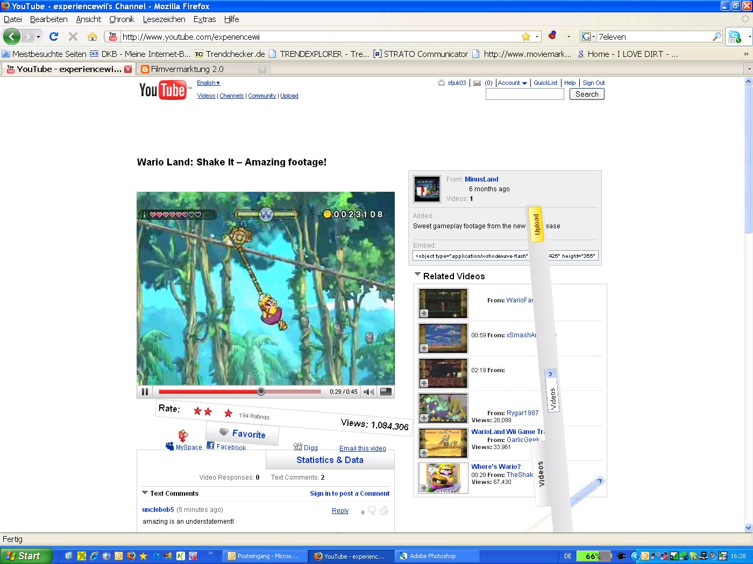The image size is (753, 564).
Task: Click the Email this video link
Action: (363, 449)
